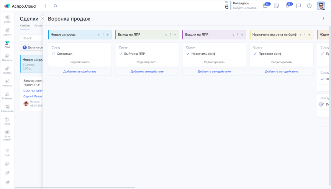The image size is (331, 189).
Task: Close the Воронка продаж panel
Action: pyautogui.click(x=43, y=19)
